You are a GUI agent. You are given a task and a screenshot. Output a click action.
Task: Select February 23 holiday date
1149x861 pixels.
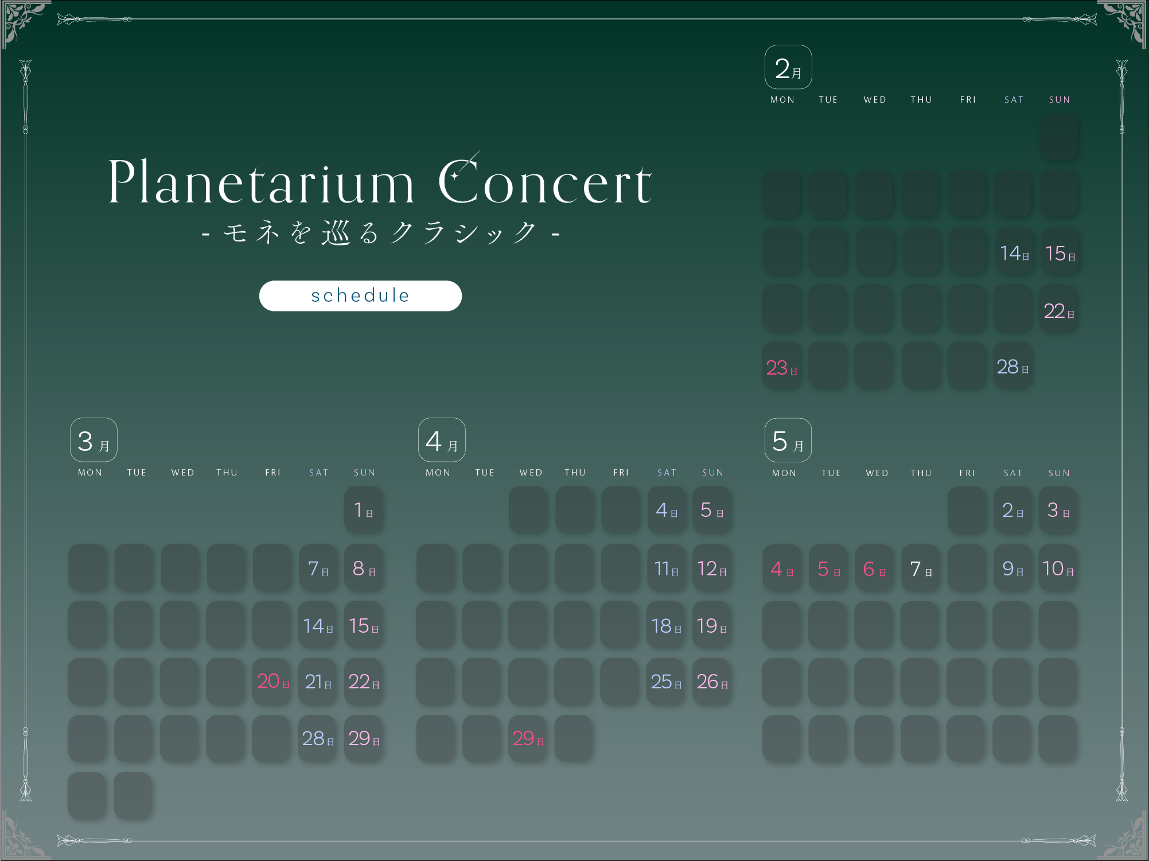coord(781,367)
